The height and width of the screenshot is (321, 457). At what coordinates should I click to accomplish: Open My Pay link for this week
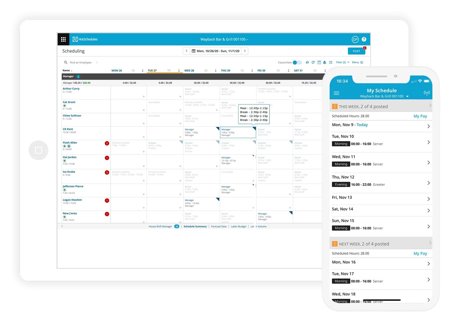click(420, 116)
